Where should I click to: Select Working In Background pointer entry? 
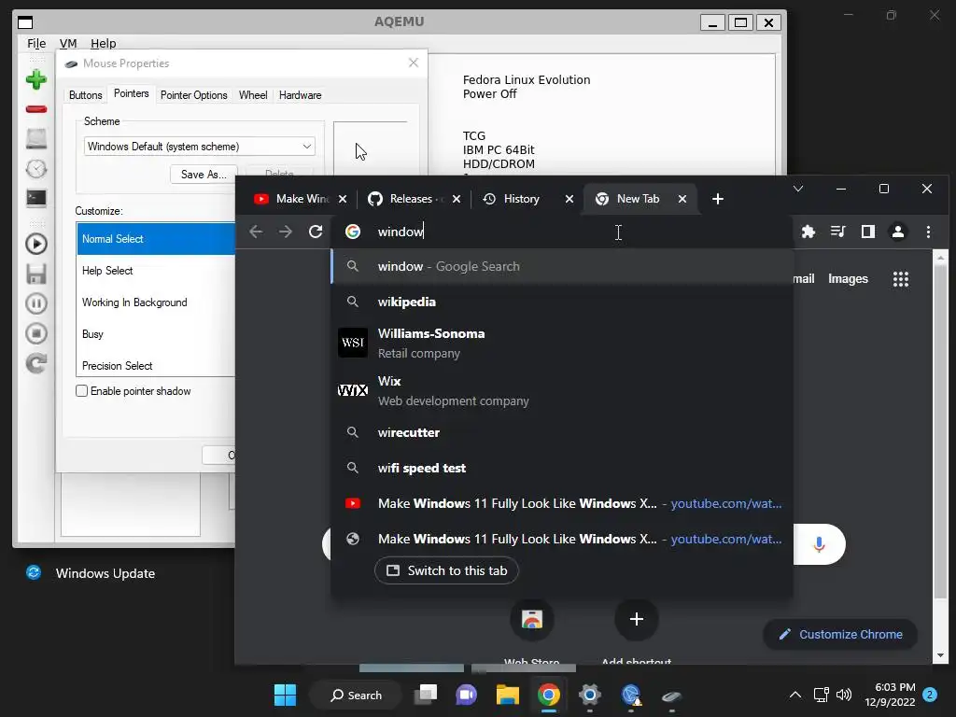(x=156, y=302)
